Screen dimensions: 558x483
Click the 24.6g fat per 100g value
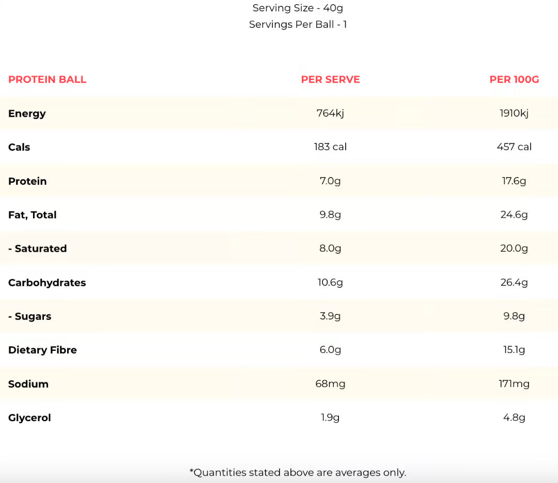[514, 215]
